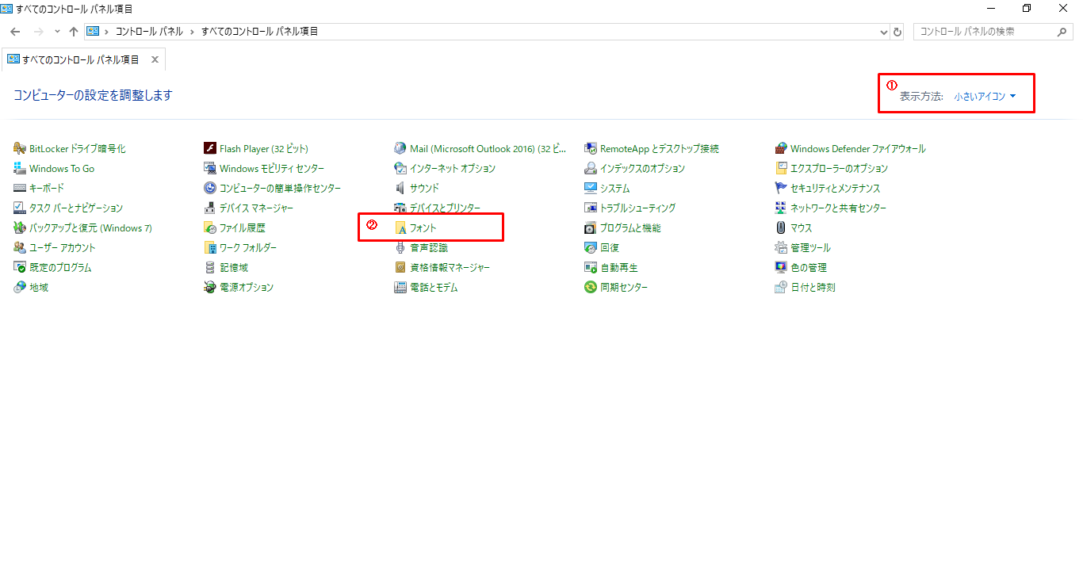Viewport: 1083px width, 577px height.
Task: Click the refresh button next to address bar
Action: pyautogui.click(x=897, y=32)
